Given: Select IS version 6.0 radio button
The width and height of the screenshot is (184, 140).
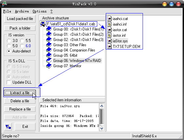Looking at the screenshot, I should (22, 46).
